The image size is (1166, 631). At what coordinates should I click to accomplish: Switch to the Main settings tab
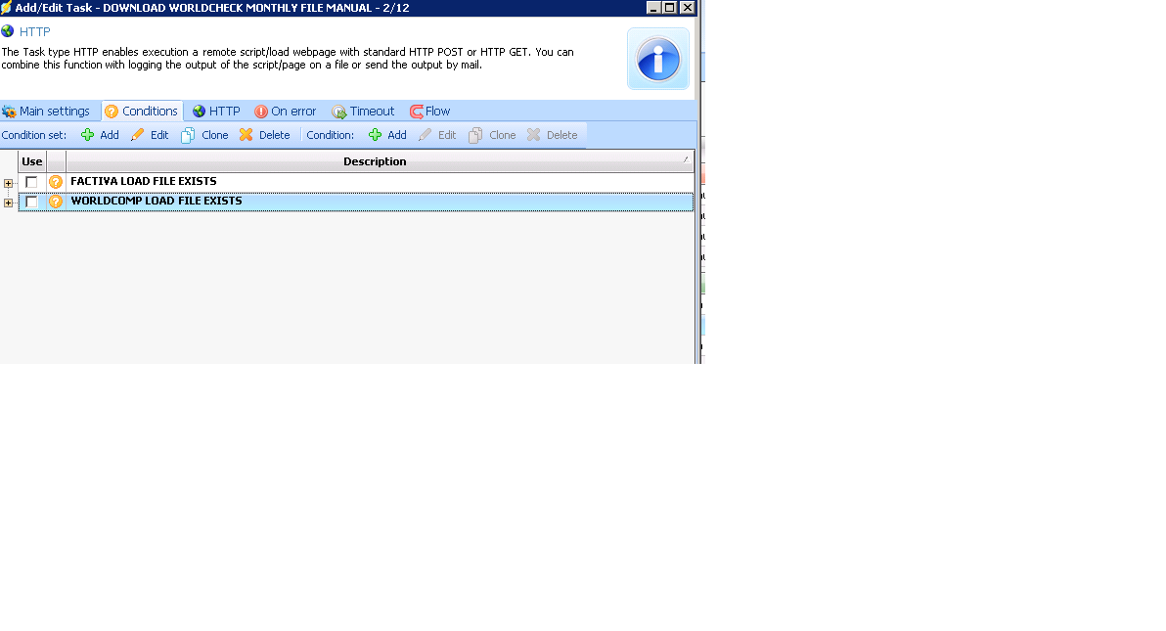[x=46, y=112]
